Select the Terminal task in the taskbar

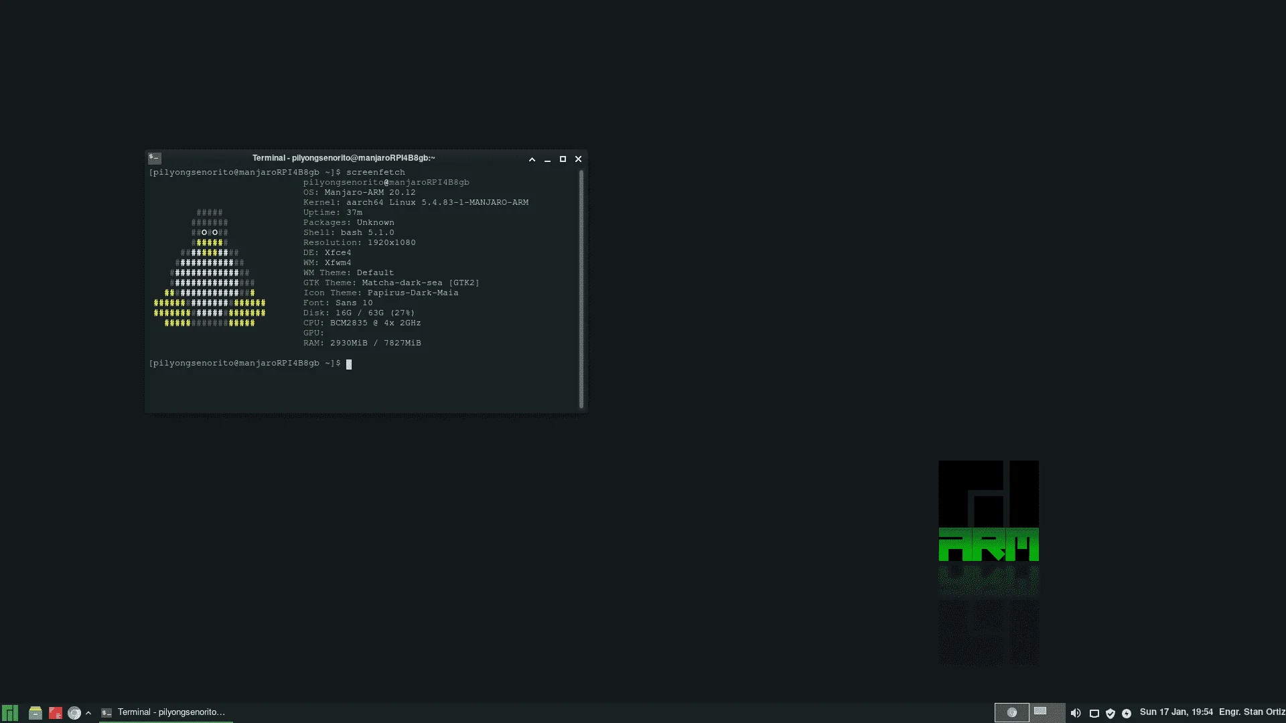pos(166,712)
